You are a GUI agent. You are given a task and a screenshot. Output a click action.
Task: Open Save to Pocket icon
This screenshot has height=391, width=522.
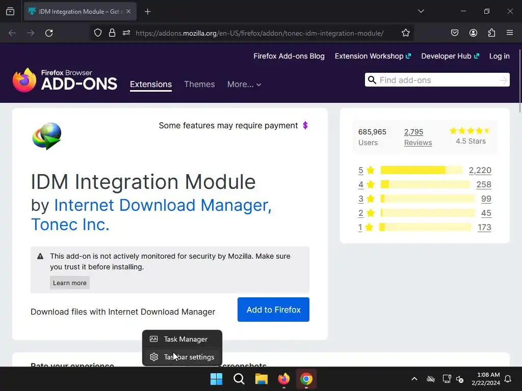(x=454, y=33)
